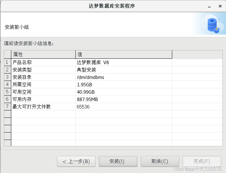Click the 安装类型 property cell
This screenshot has width=226, height=173.
[x=43, y=70]
